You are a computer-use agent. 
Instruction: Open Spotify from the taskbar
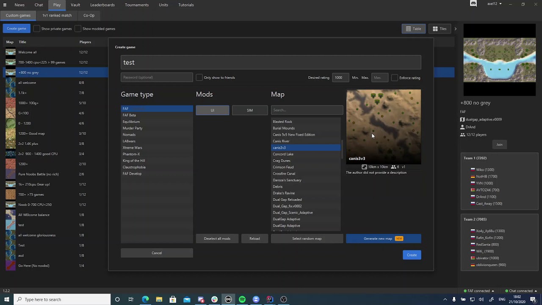coord(242,299)
